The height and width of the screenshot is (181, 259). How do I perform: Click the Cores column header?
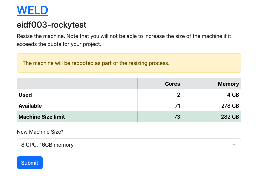[x=172, y=84]
